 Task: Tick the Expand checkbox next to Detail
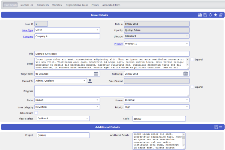point(192,60)
